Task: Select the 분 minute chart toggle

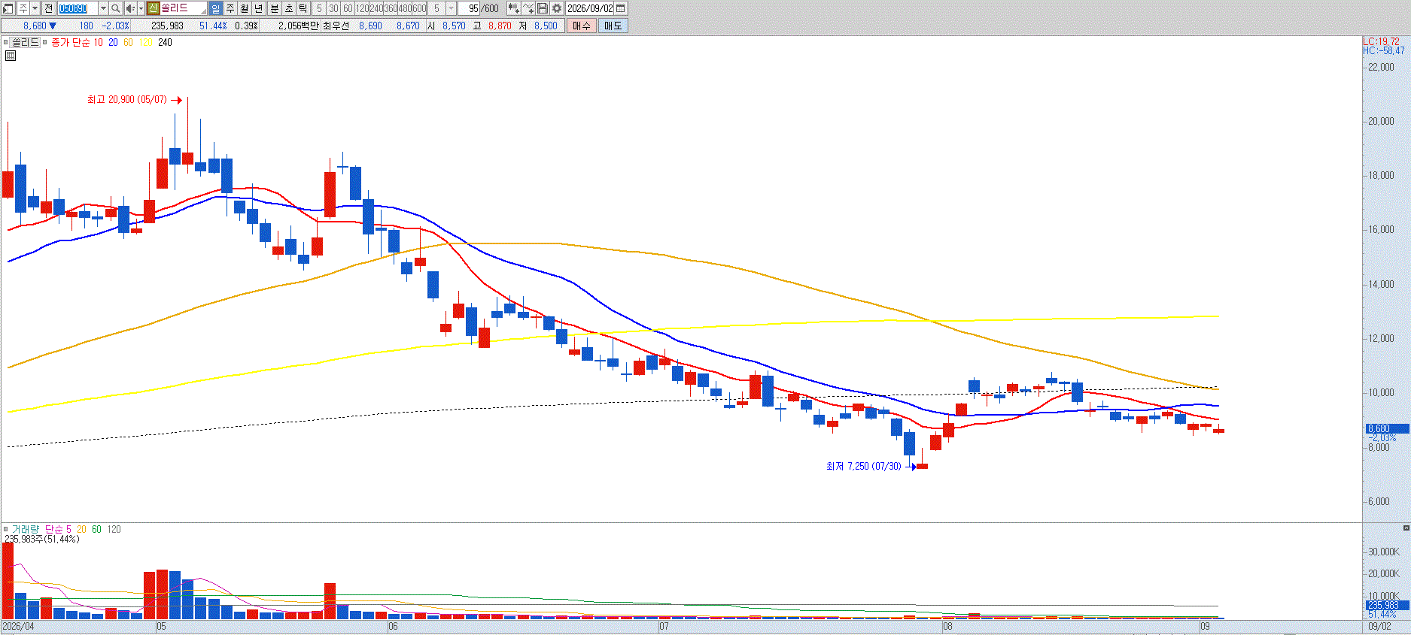Action: [x=275, y=8]
